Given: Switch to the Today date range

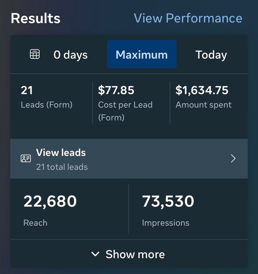Looking at the screenshot, I should (x=211, y=54).
